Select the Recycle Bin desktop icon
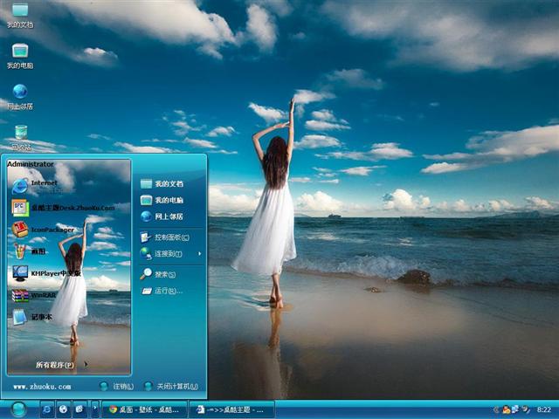The height and width of the screenshot is (419, 559). 20,136
